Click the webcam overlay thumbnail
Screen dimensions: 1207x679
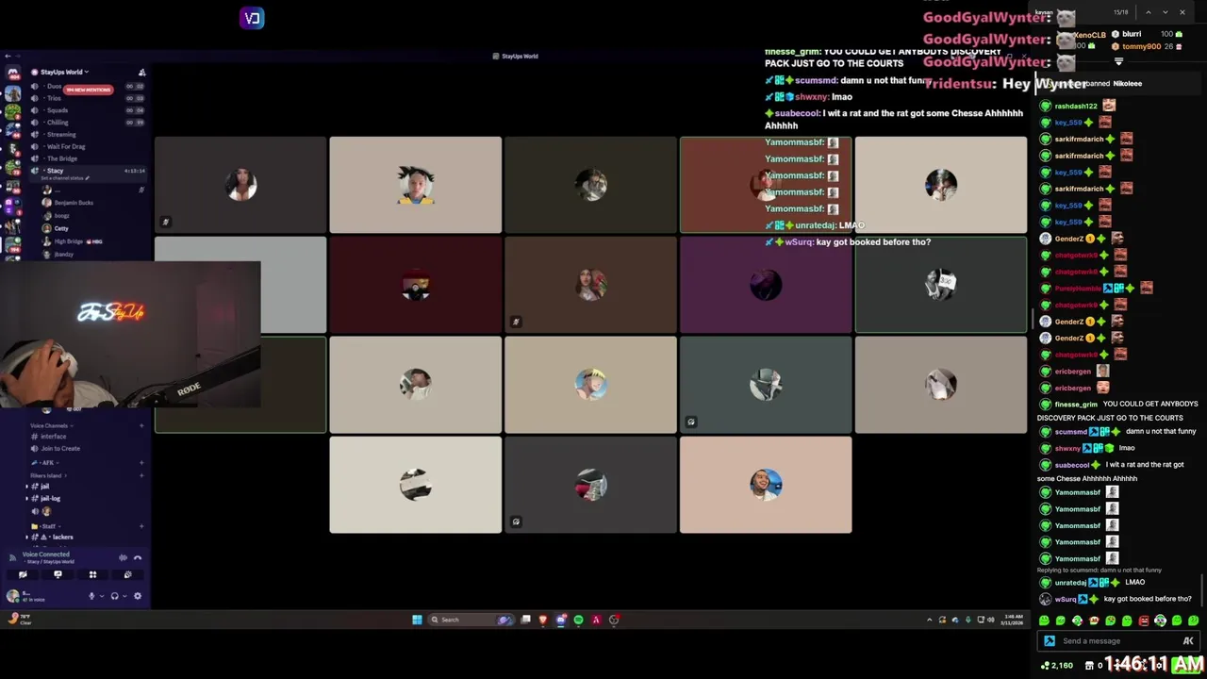[130, 335]
